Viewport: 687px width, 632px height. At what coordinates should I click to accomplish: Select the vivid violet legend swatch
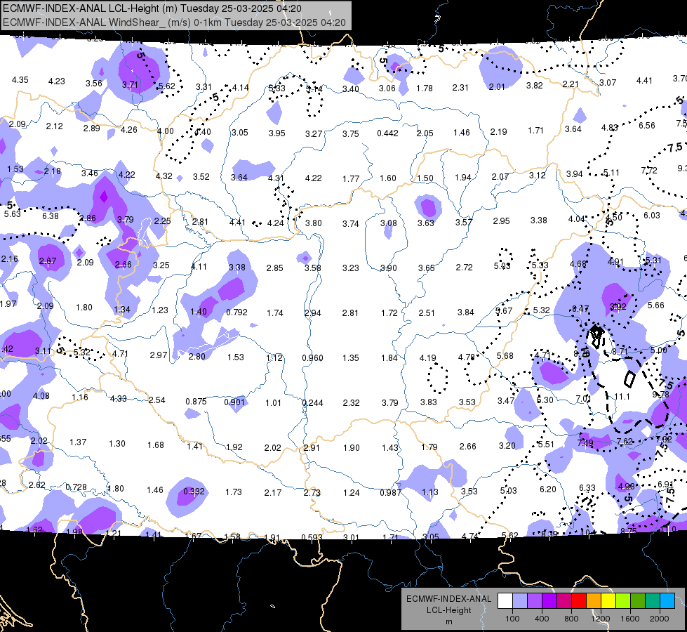(x=549, y=600)
